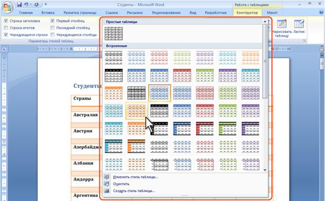This screenshot has width=325, height=201.
Task: Select the red grid table style
Action: click(x=205, y=93)
